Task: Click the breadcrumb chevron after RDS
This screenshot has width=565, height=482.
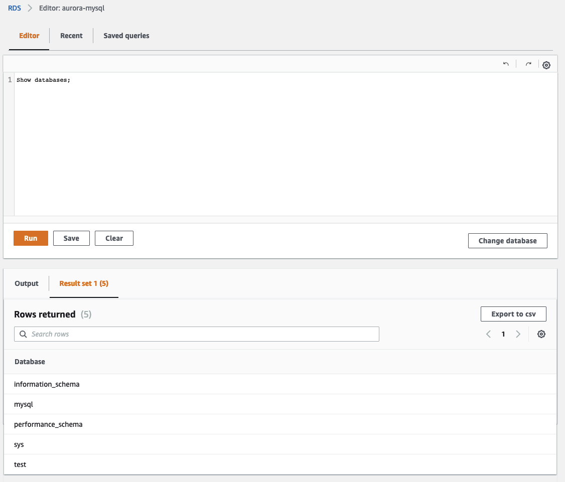Action: click(x=29, y=8)
